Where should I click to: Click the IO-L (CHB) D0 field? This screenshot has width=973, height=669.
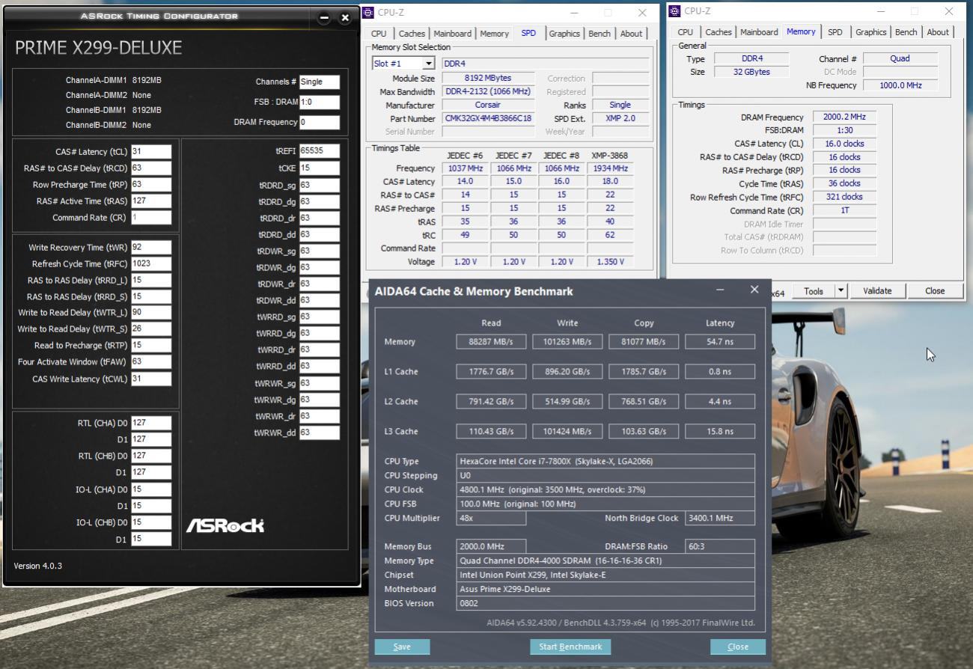(151, 522)
